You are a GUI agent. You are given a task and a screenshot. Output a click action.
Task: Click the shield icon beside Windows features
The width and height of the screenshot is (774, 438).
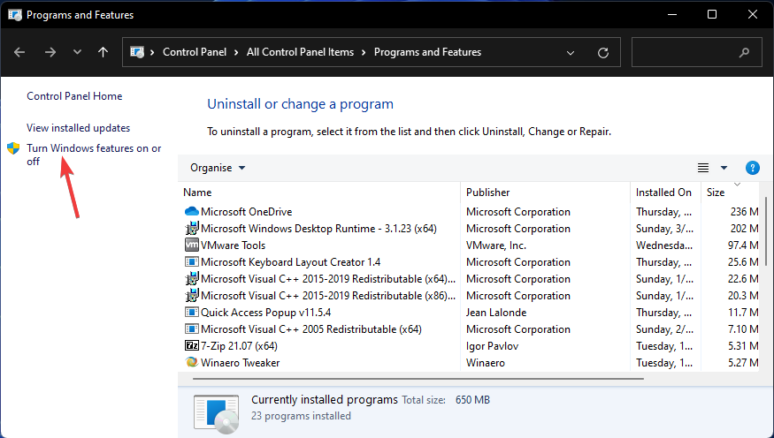point(13,147)
